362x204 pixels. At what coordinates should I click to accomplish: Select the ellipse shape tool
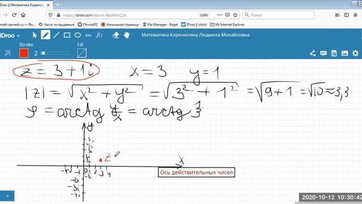coord(77,35)
